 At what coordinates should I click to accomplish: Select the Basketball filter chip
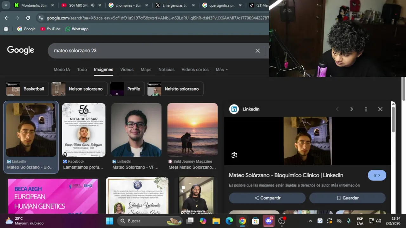tap(27, 89)
